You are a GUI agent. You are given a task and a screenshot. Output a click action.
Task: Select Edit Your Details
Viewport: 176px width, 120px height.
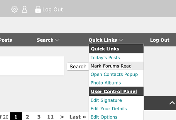[x=109, y=109]
